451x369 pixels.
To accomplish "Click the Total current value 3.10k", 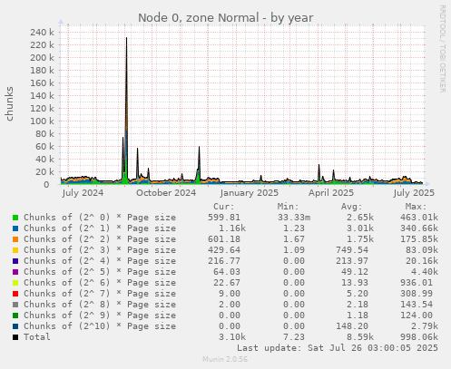I will coord(232,337).
